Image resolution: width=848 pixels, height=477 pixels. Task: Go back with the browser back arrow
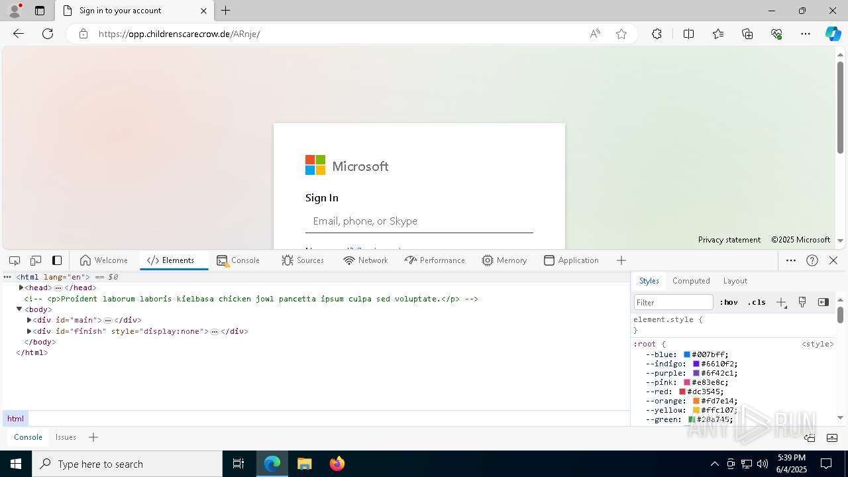pos(19,34)
